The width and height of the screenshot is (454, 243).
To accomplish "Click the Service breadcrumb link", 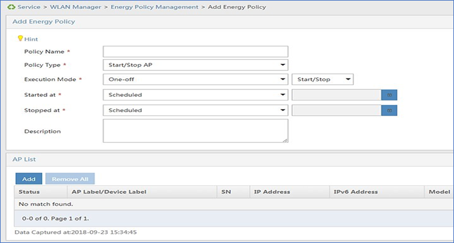I will coord(29,7).
